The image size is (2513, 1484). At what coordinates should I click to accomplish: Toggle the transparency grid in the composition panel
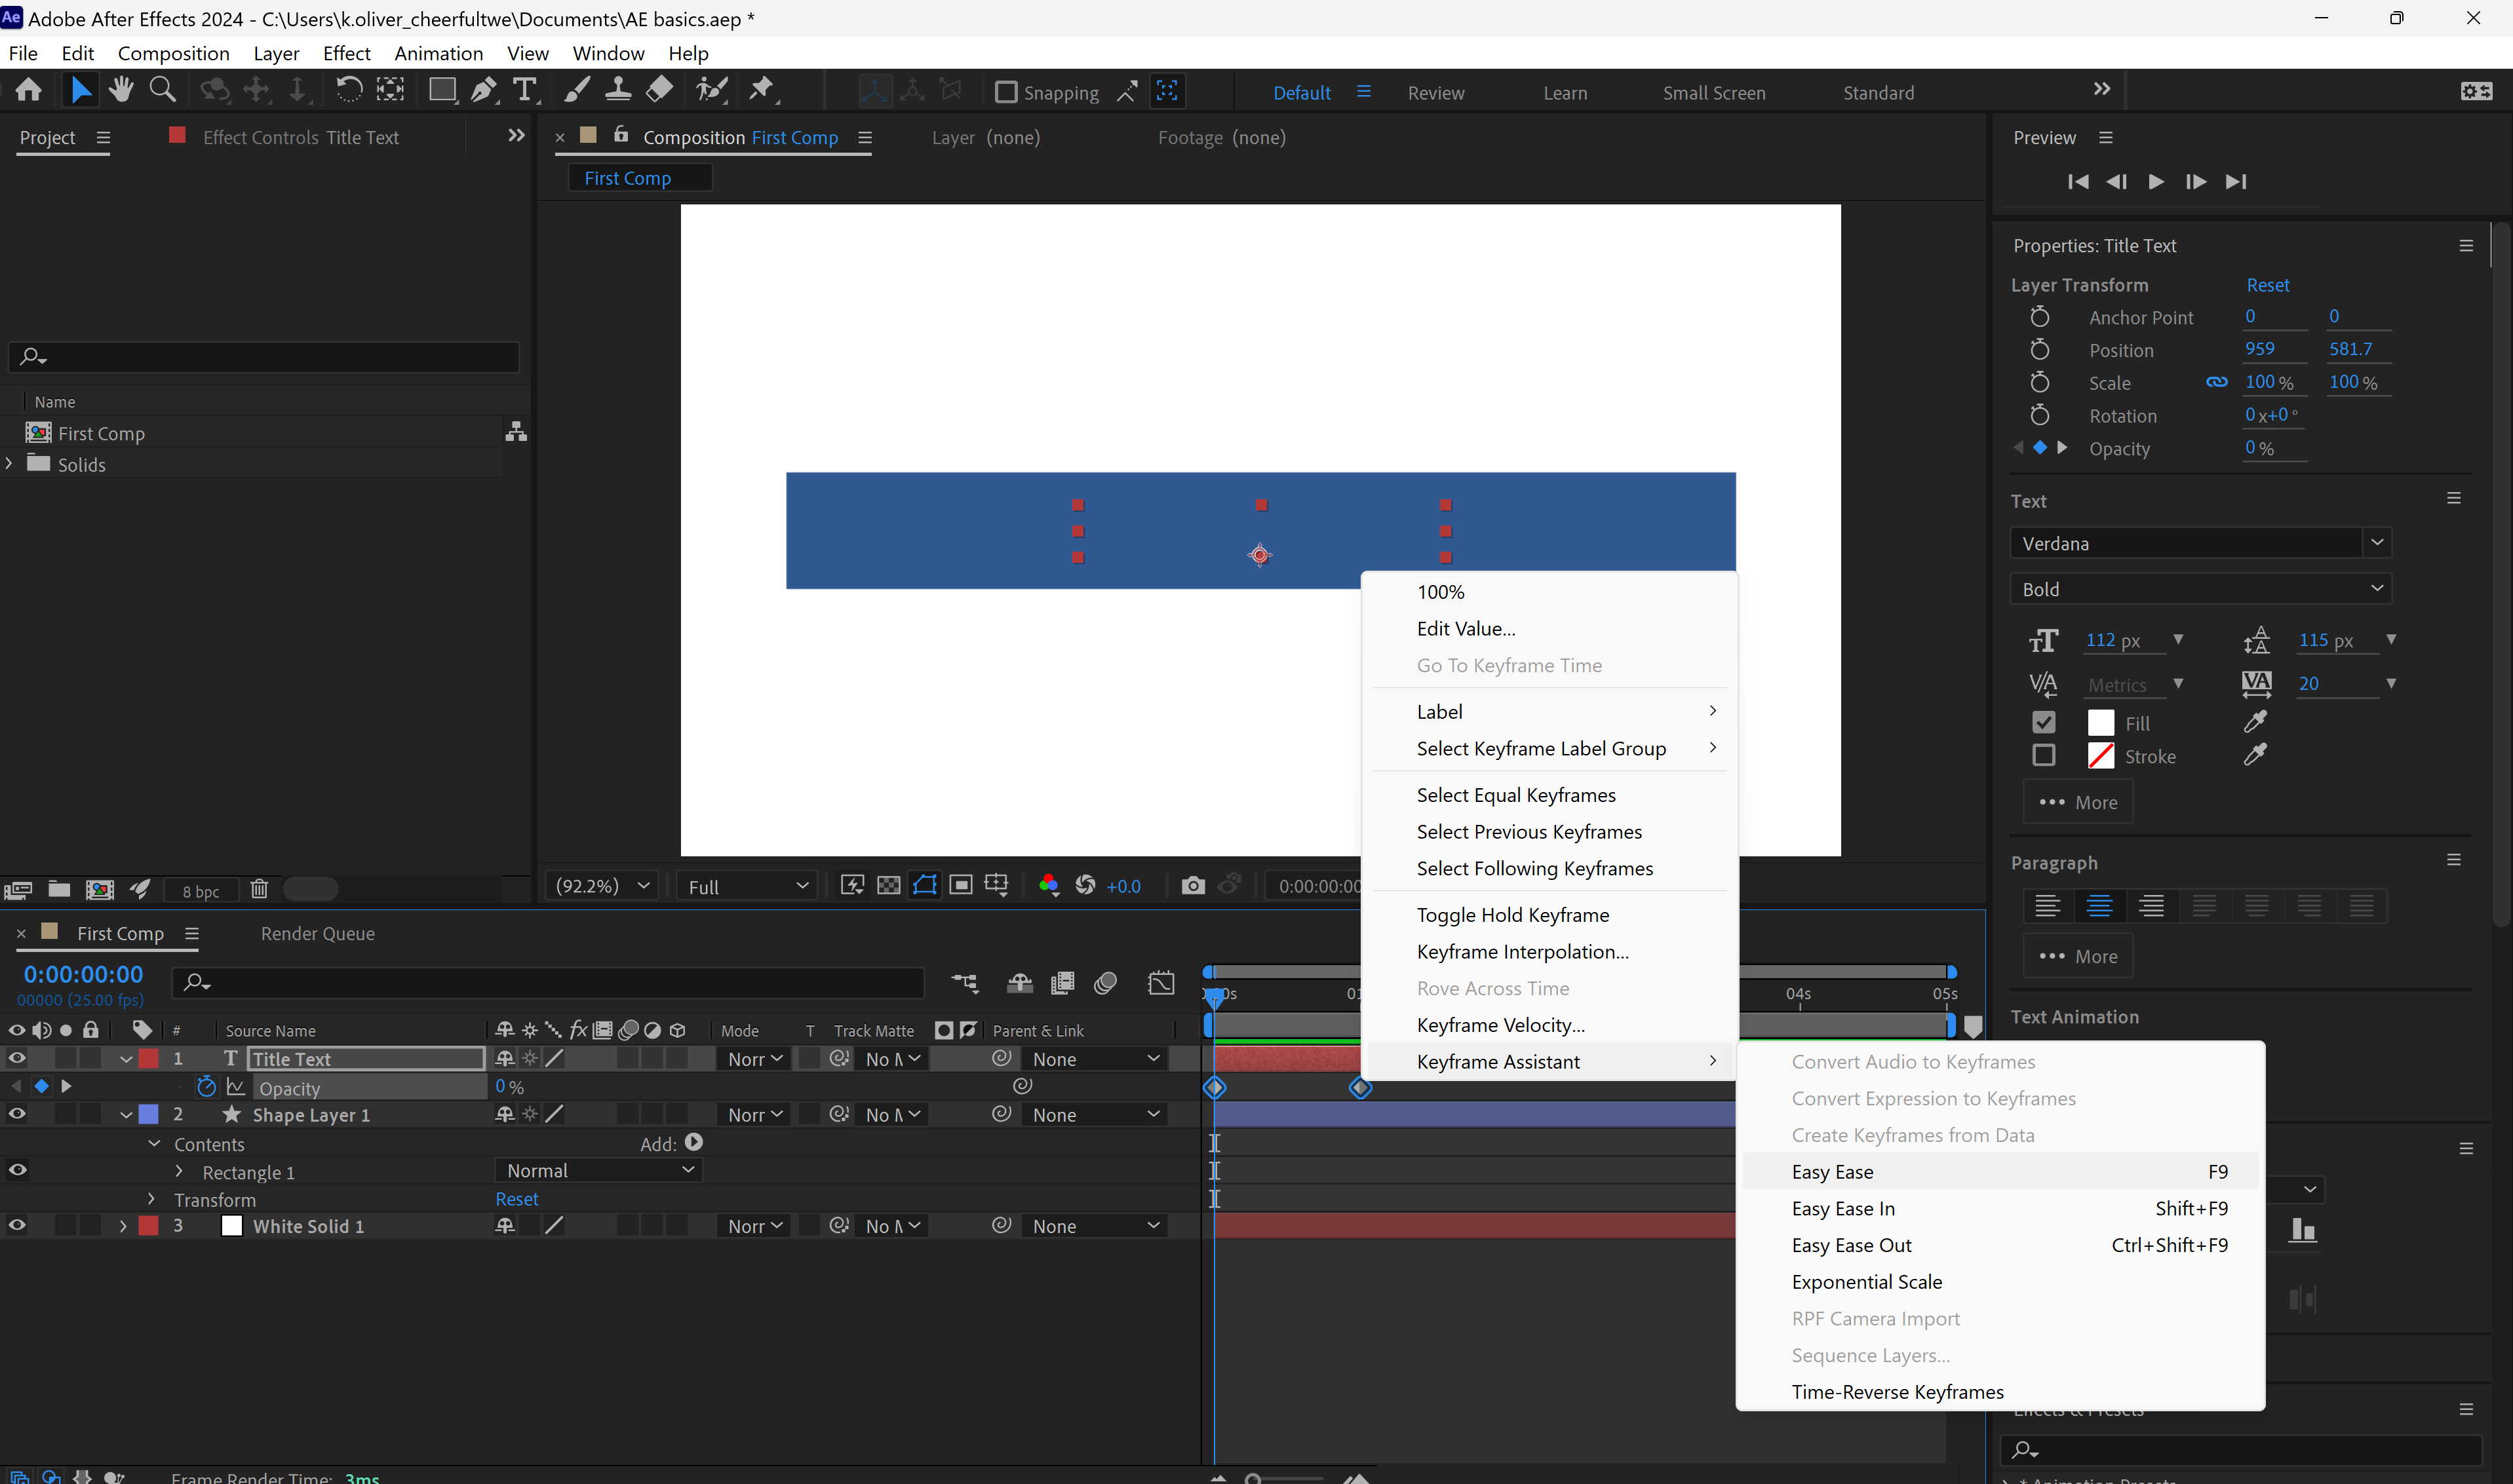[888, 886]
